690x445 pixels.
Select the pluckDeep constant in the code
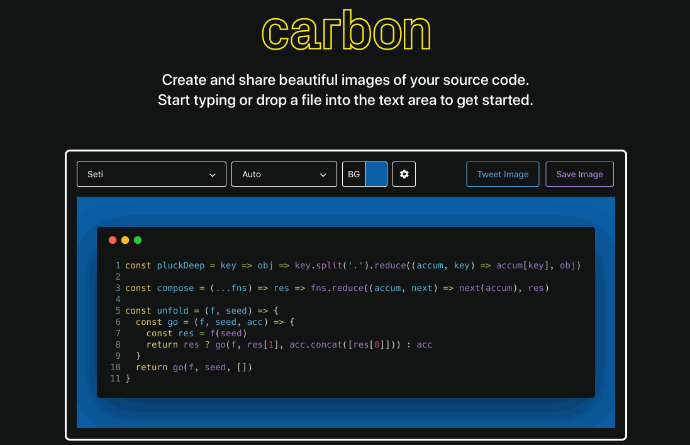181,265
